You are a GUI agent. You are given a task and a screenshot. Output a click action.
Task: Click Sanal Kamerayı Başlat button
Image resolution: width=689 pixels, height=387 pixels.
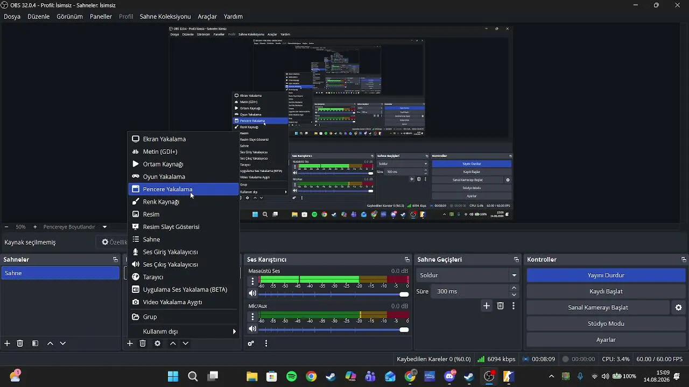point(598,307)
